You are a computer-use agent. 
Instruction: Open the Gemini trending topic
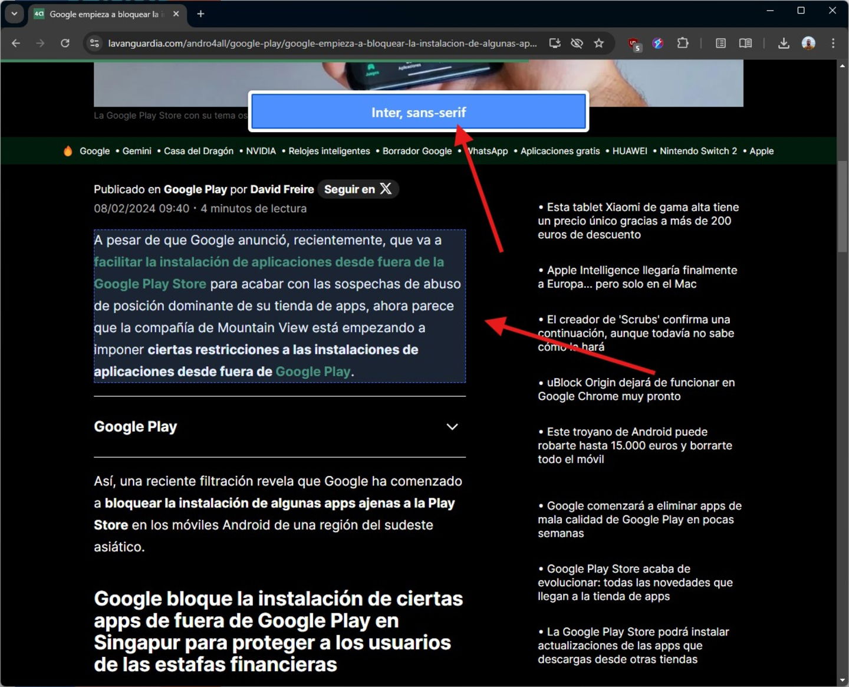pos(137,151)
